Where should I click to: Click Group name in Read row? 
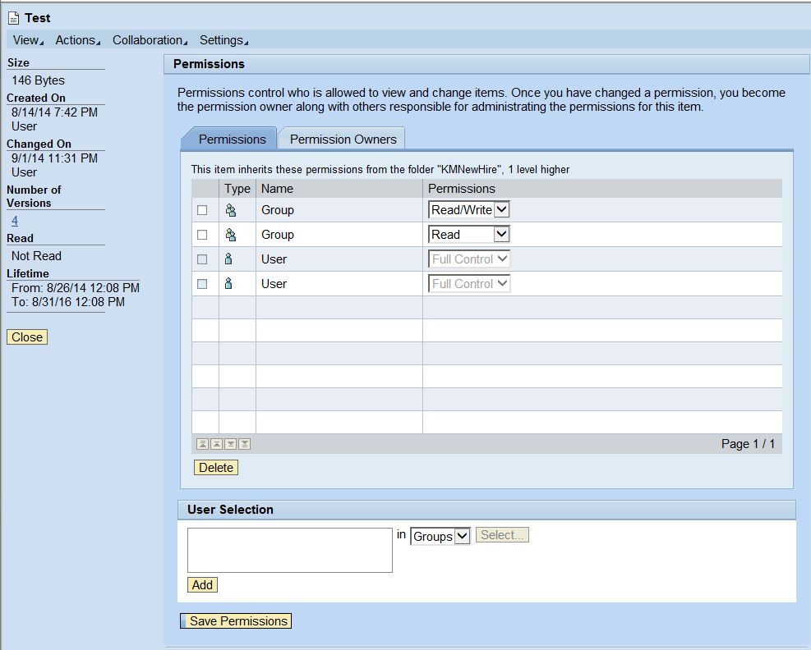pyautogui.click(x=277, y=235)
